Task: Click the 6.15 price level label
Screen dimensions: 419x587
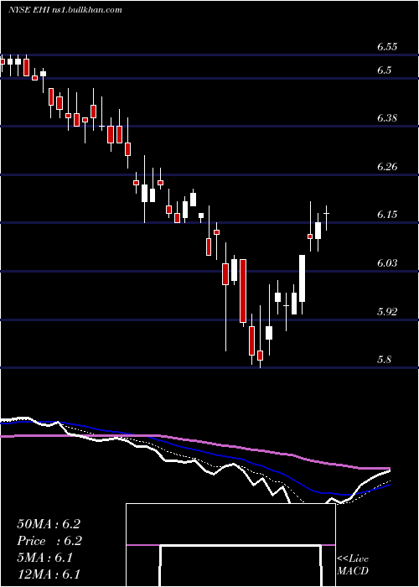Action: tap(387, 215)
